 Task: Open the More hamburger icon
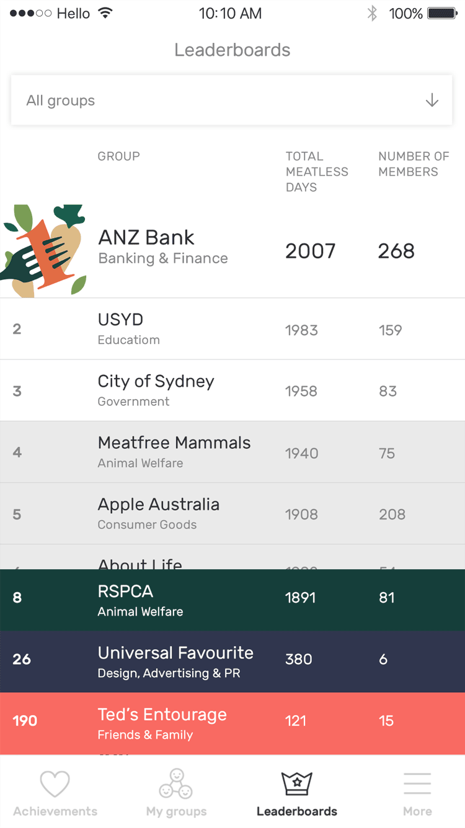pos(417,783)
